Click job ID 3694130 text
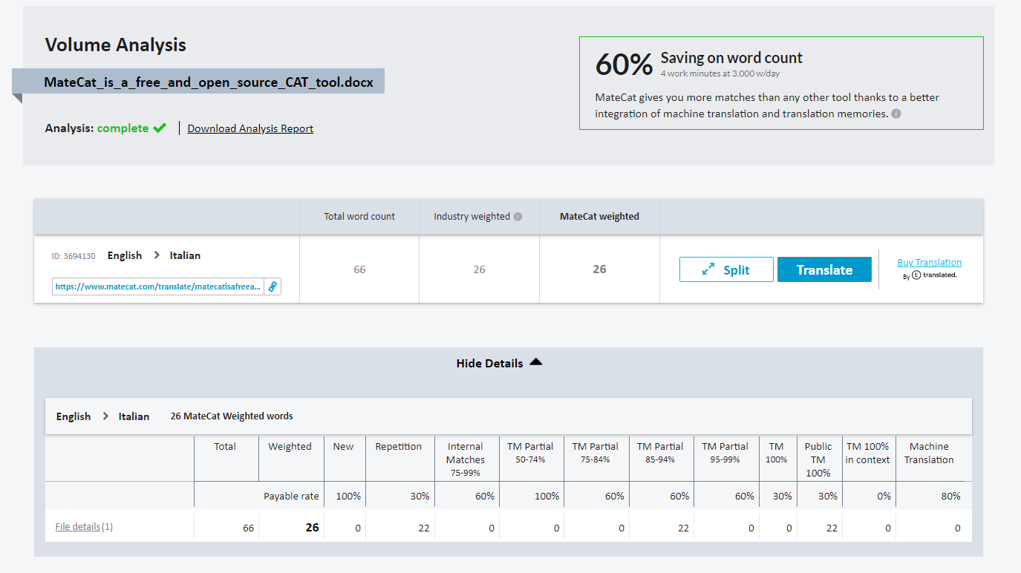1021x573 pixels. 74,256
